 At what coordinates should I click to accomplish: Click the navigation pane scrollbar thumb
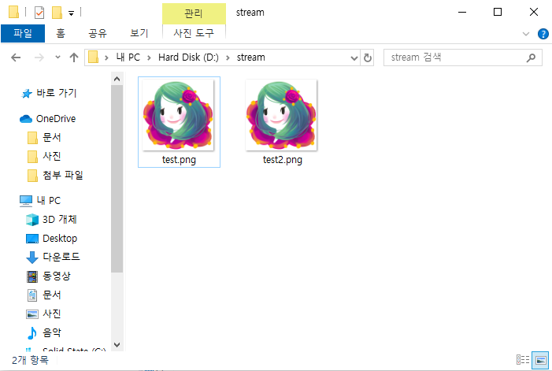[x=117, y=179]
